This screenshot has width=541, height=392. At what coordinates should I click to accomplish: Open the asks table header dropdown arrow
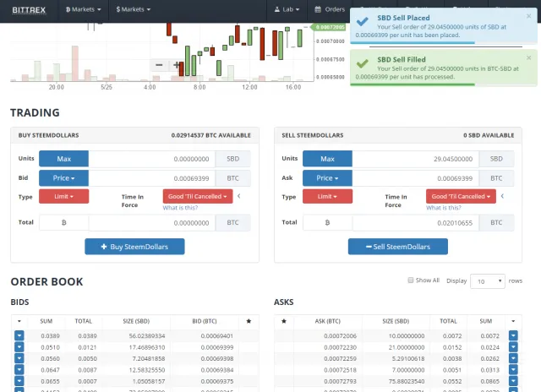point(513,321)
